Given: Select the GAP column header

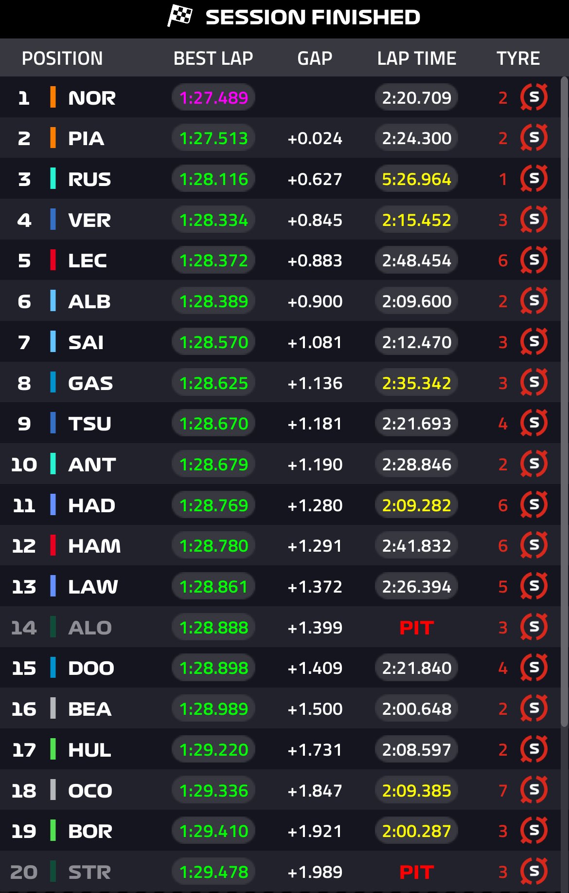Looking at the screenshot, I should pyautogui.click(x=315, y=58).
